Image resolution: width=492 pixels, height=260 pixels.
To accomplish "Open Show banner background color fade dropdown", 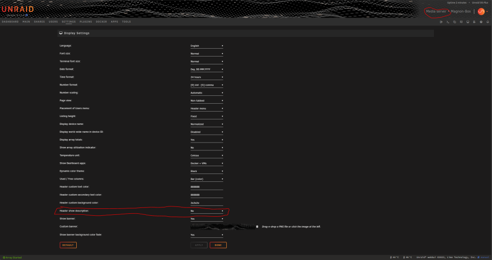I will coord(207,235).
